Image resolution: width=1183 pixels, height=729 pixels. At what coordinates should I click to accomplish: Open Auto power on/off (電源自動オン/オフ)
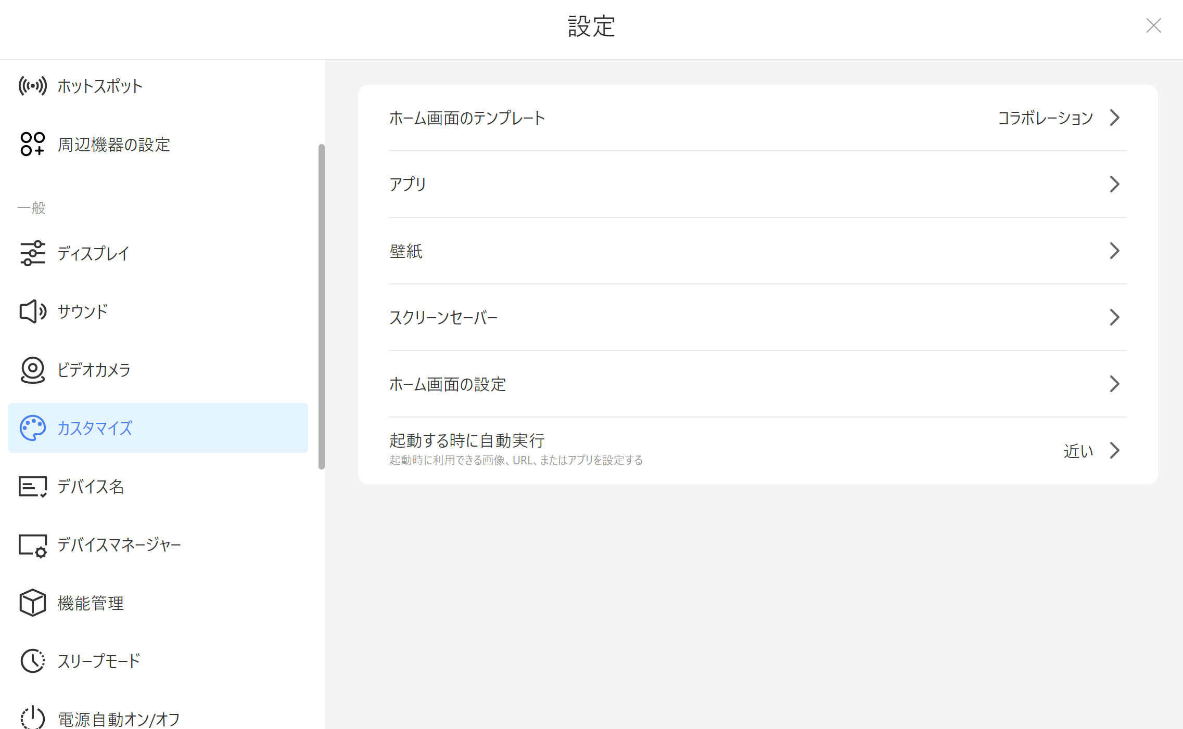point(119,719)
